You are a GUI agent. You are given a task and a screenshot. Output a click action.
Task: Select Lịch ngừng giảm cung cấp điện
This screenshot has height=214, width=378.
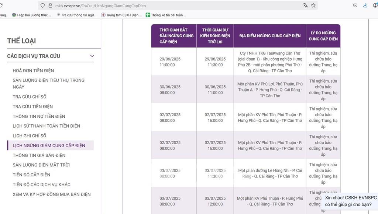tap(49, 145)
